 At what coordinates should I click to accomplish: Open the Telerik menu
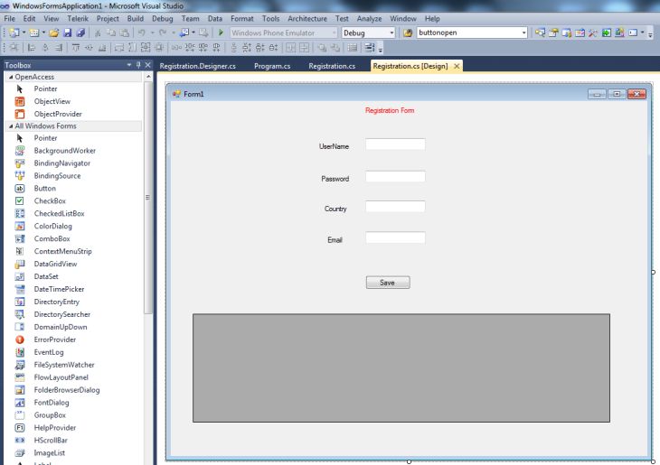pos(78,18)
